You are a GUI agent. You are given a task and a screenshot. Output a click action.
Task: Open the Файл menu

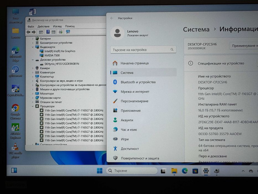click(x=31, y=26)
